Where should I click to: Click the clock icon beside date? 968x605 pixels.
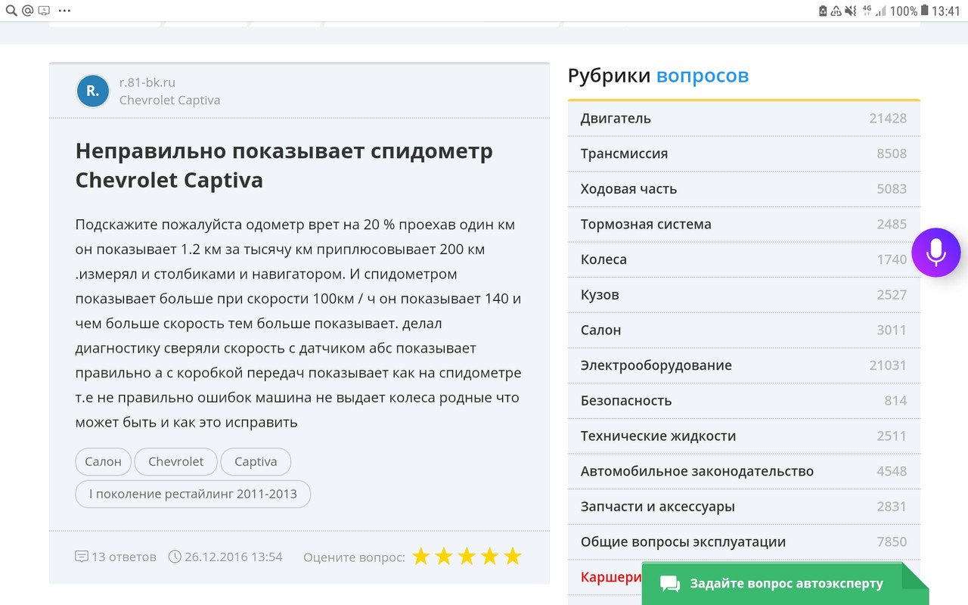(175, 557)
